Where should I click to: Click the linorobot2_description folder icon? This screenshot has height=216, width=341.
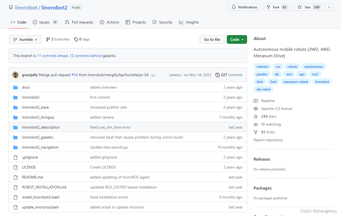[x=15, y=127]
